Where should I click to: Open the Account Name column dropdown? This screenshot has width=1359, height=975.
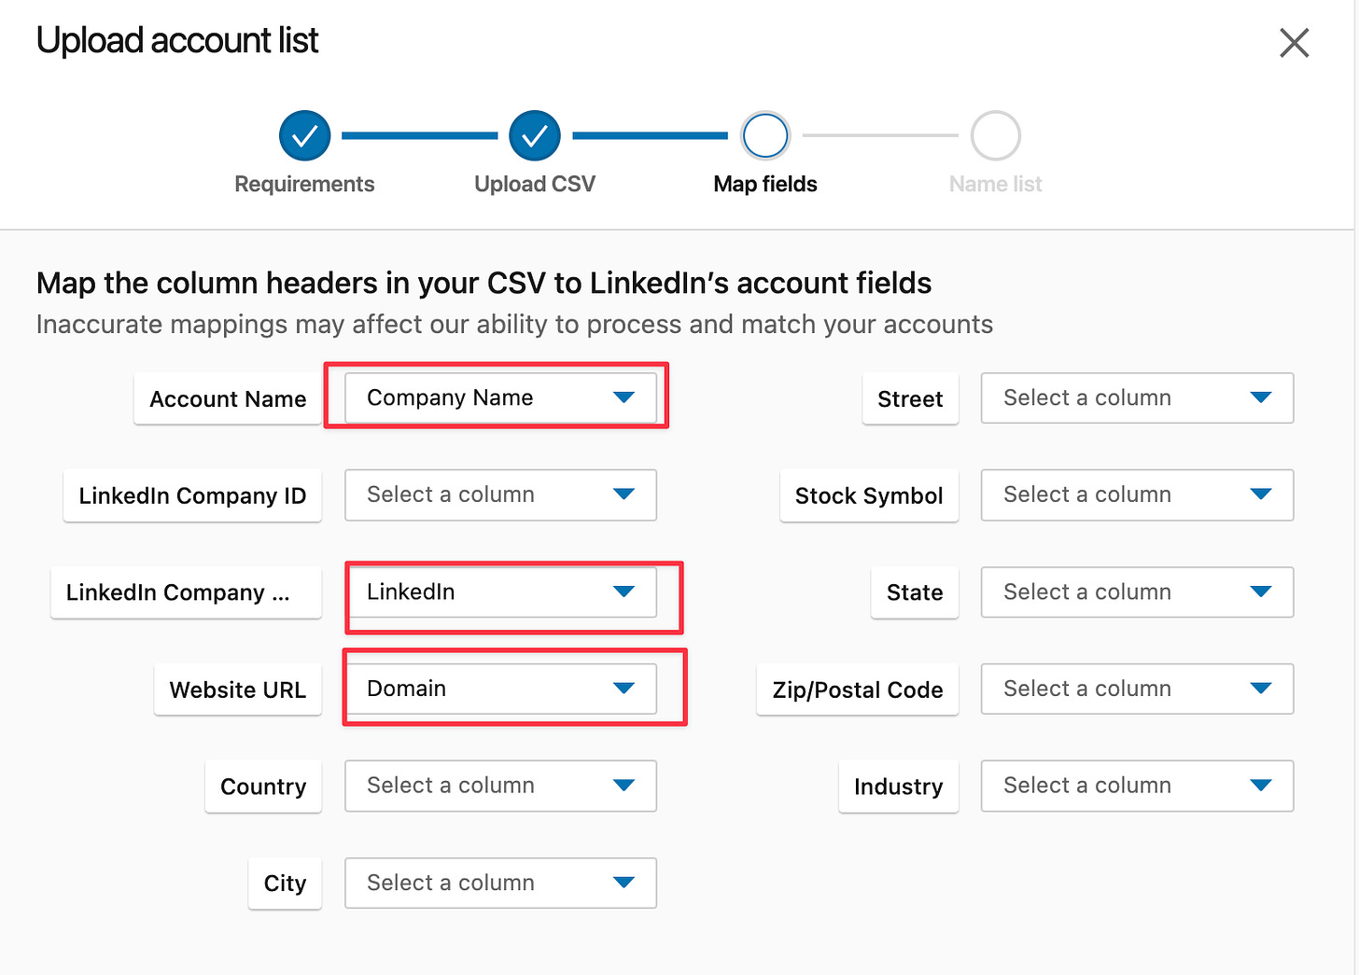(x=500, y=398)
